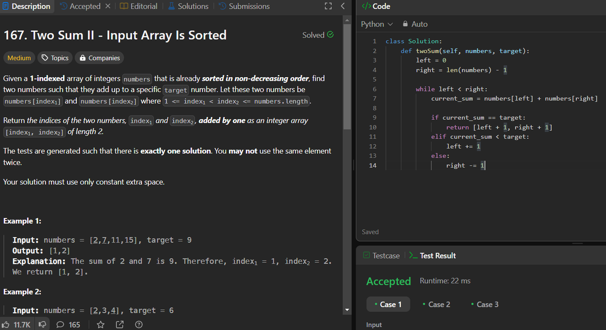Star this problem to favorite it

coord(100,324)
